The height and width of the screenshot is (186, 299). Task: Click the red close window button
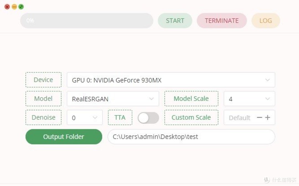coord(7,7)
